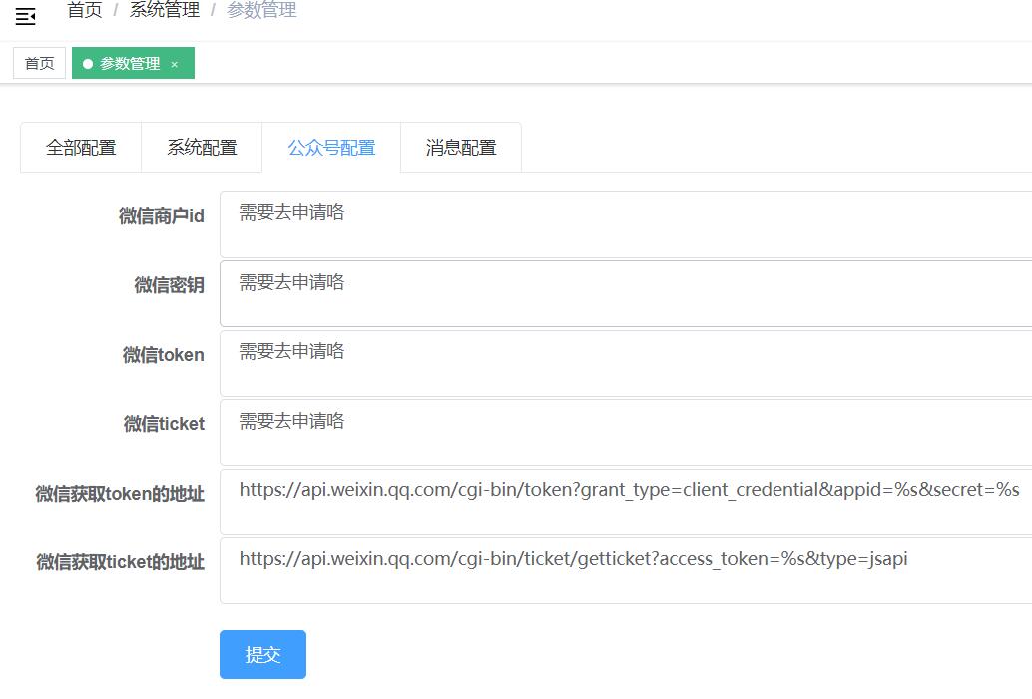The height and width of the screenshot is (699, 1032).
Task: Select the active 公众号配置 tab
Action: (331, 147)
